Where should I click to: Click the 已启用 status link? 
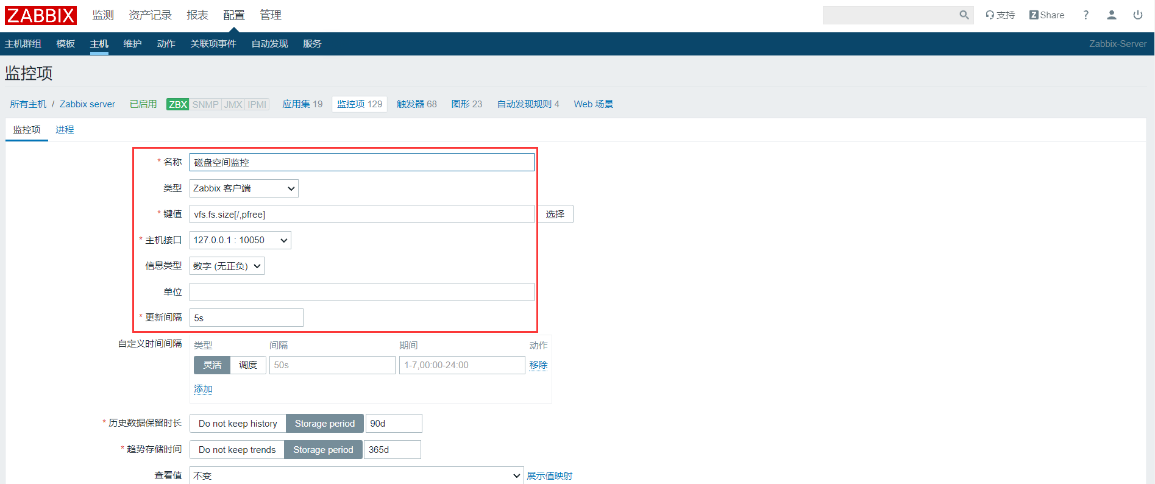143,104
